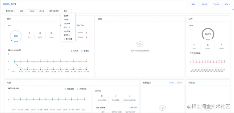The width and height of the screenshot is (234, 113).
Task: Click the 0% requirement completion ring
Action: pos(16,36)
